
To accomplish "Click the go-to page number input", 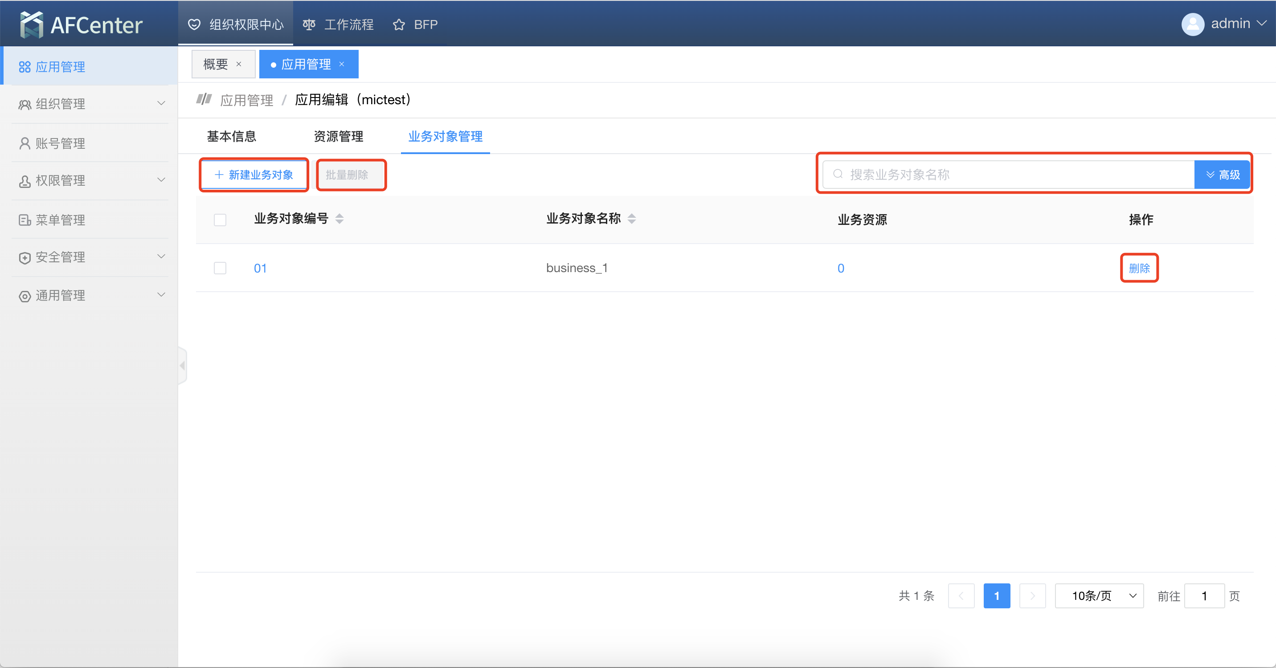I will 1204,596.
